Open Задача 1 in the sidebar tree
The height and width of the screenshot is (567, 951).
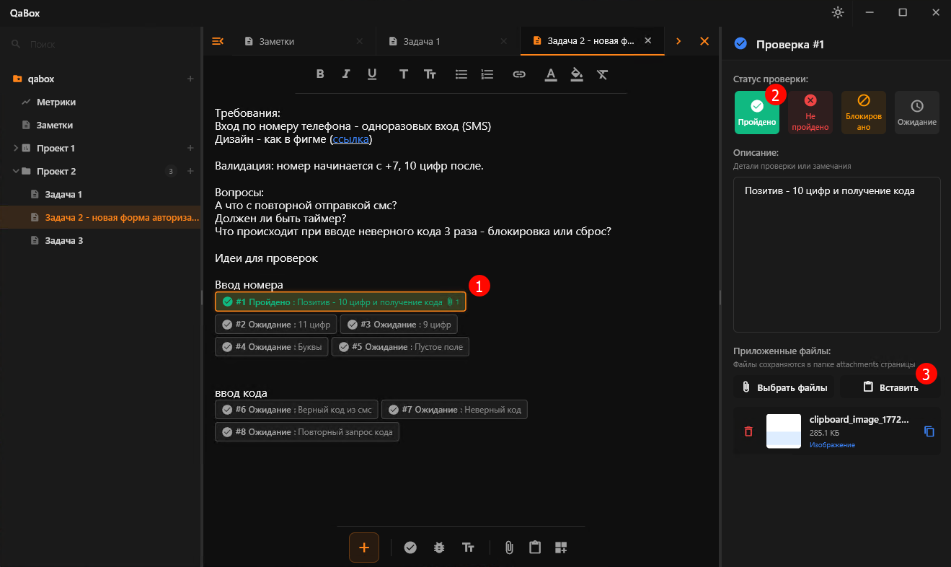[x=101, y=194]
